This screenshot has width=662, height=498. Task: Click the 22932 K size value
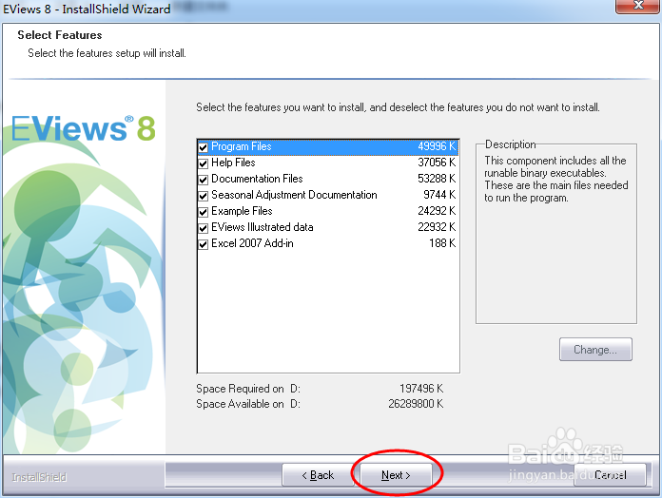coord(437,227)
